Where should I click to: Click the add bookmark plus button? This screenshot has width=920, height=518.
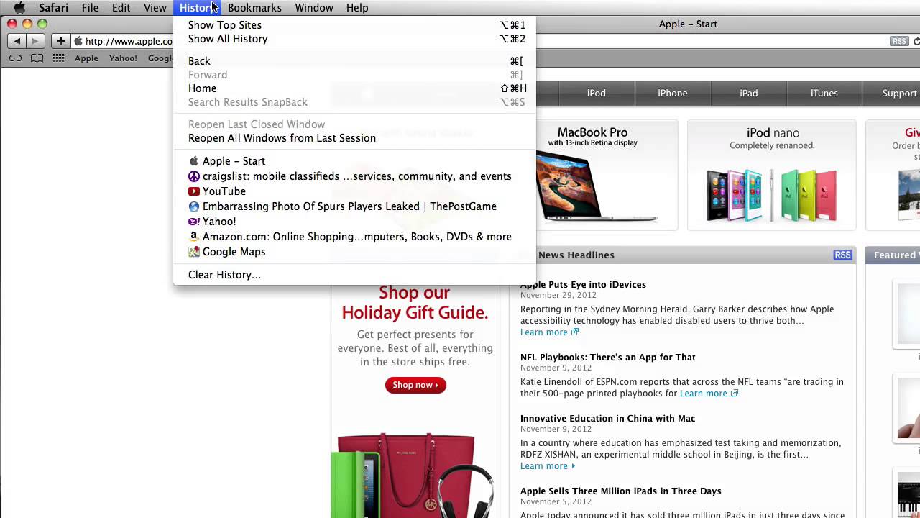(x=61, y=41)
